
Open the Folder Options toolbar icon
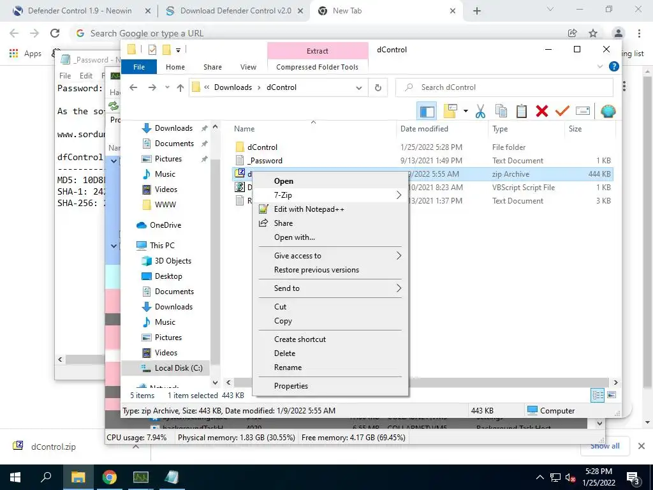click(451, 111)
